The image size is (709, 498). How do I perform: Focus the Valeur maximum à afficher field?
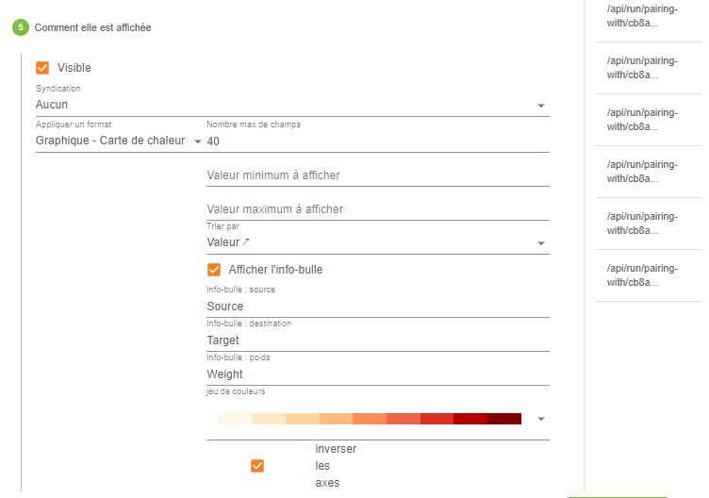(377, 209)
